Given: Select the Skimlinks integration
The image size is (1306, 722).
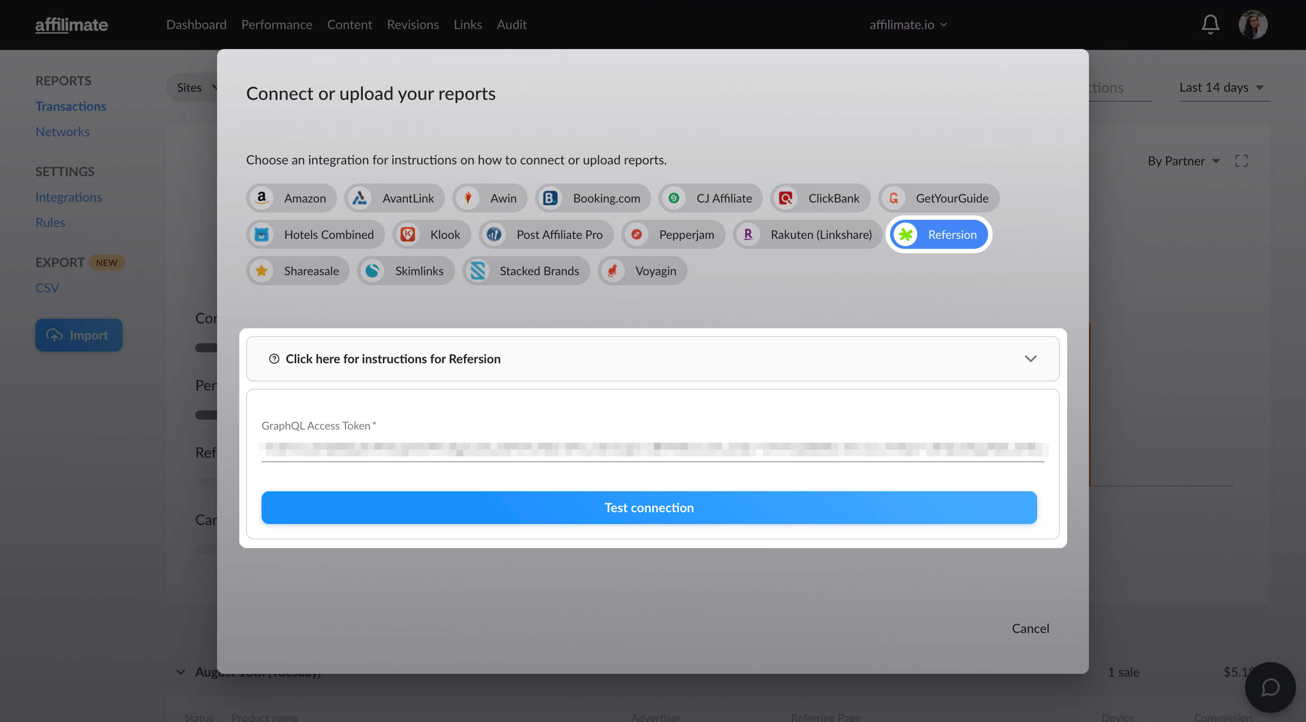Looking at the screenshot, I should [406, 271].
